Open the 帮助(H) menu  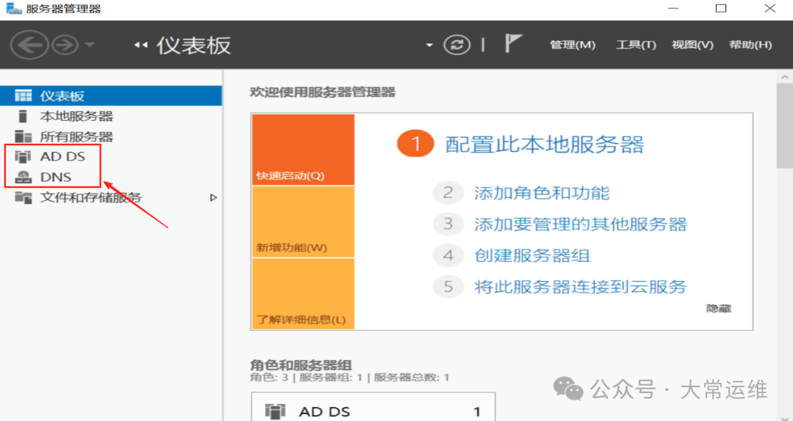pos(750,45)
